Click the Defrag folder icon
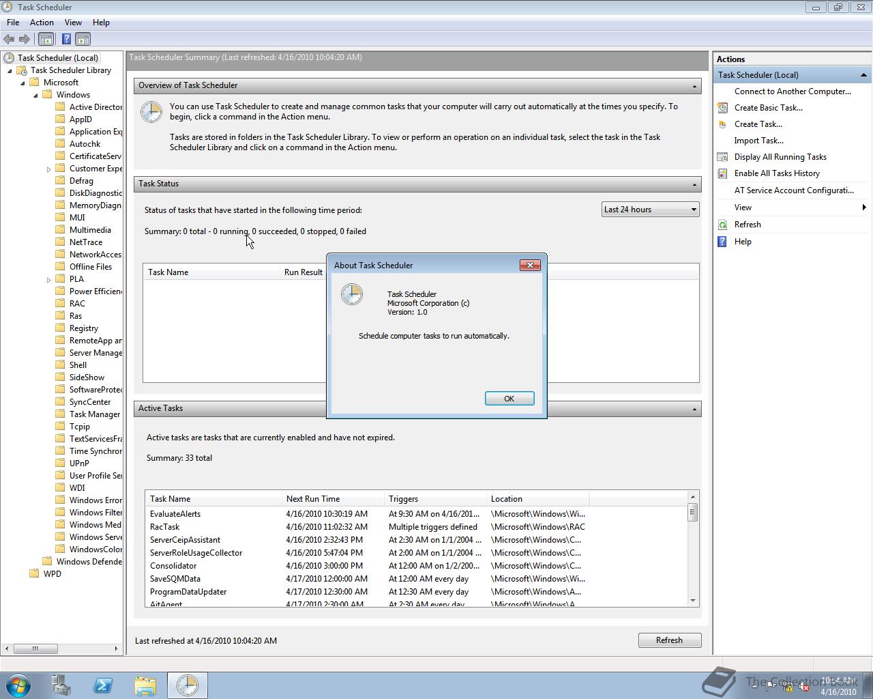The height and width of the screenshot is (699, 873). [x=60, y=181]
